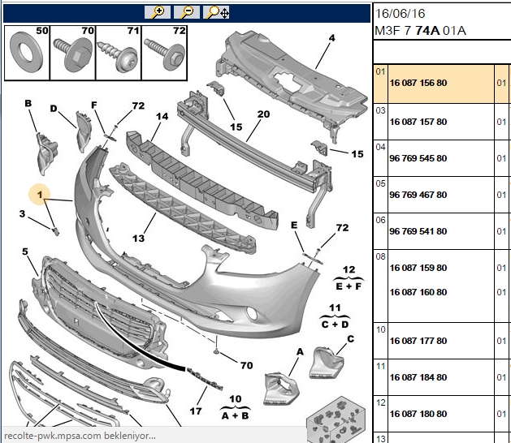
Task: Select screw thumbnail number 71
Action: tap(119, 53)
